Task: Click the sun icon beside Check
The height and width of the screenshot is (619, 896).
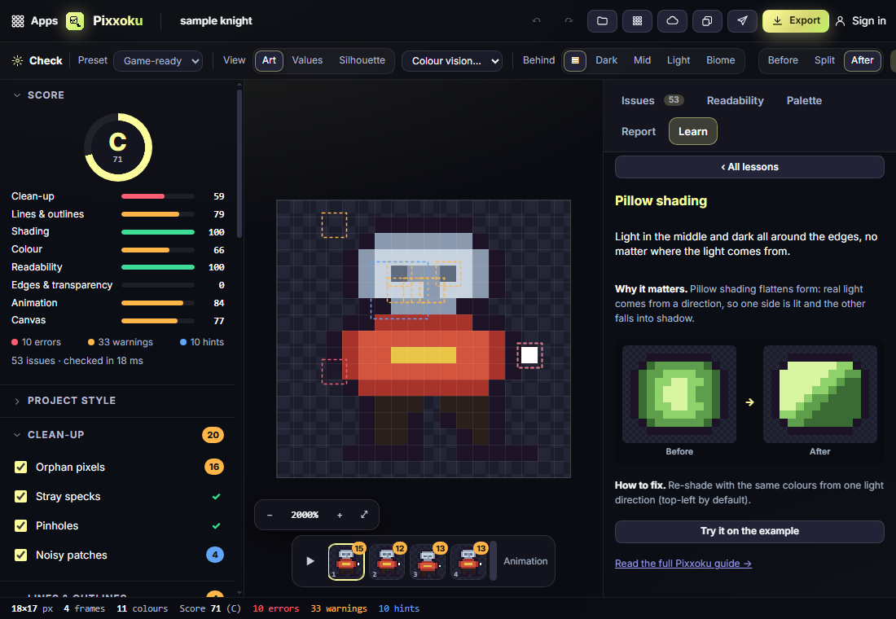Action: point(18,60)
